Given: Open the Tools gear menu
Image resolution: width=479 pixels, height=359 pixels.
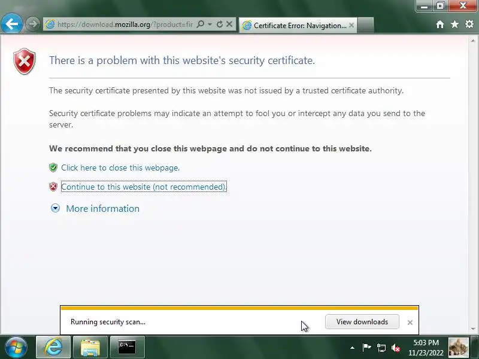Looking at the screenshot, I should pos(469,24).
